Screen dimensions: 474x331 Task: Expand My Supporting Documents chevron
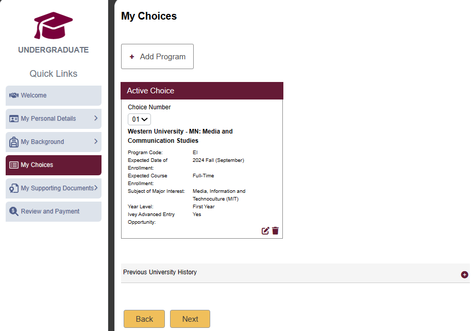pos(96,188)
